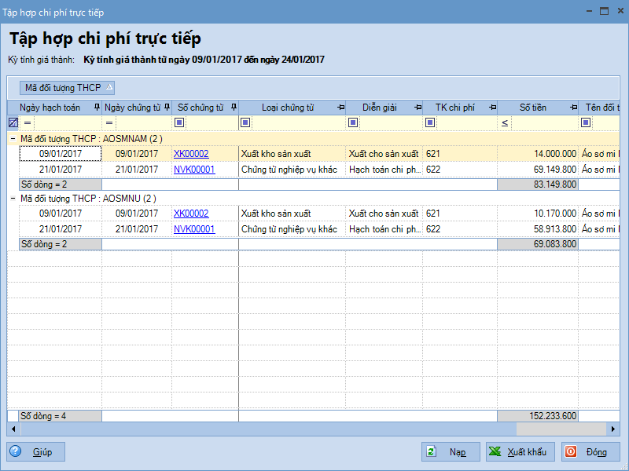Collapse the AOSMNU group

tap(13, 199)
